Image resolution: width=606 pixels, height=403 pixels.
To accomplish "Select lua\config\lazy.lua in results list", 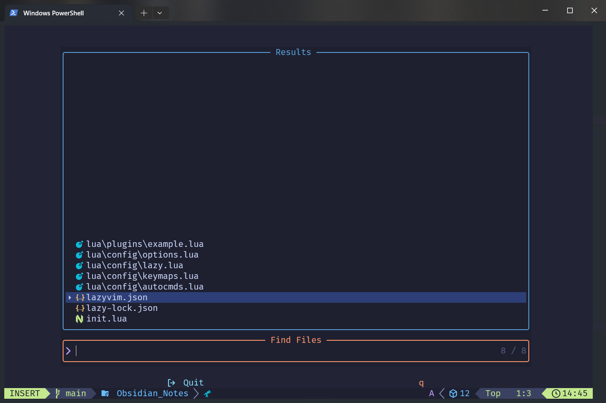I will click(135, 266).
